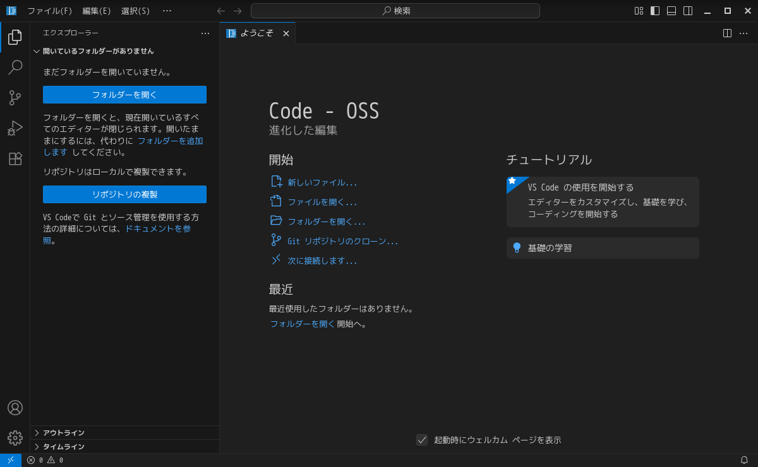
Task: Collapse the 開いているフォルダーがありません section
Action: click(98, 51)
